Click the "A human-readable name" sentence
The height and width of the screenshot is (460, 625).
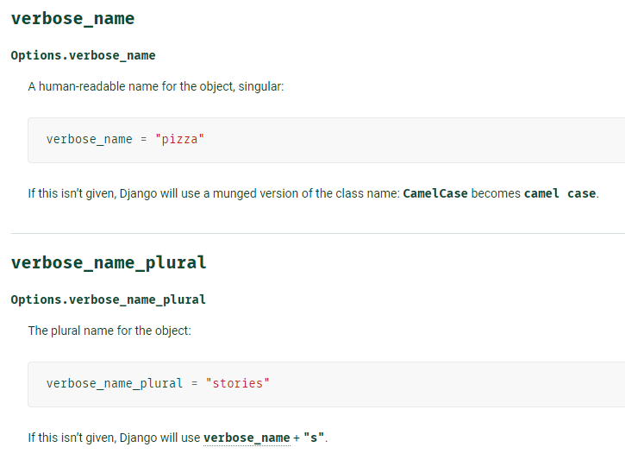(156, 86)
